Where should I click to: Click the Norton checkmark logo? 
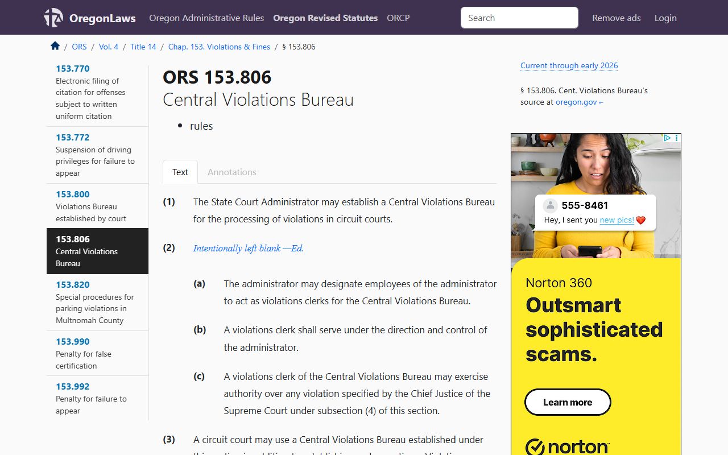coord(535,447)
